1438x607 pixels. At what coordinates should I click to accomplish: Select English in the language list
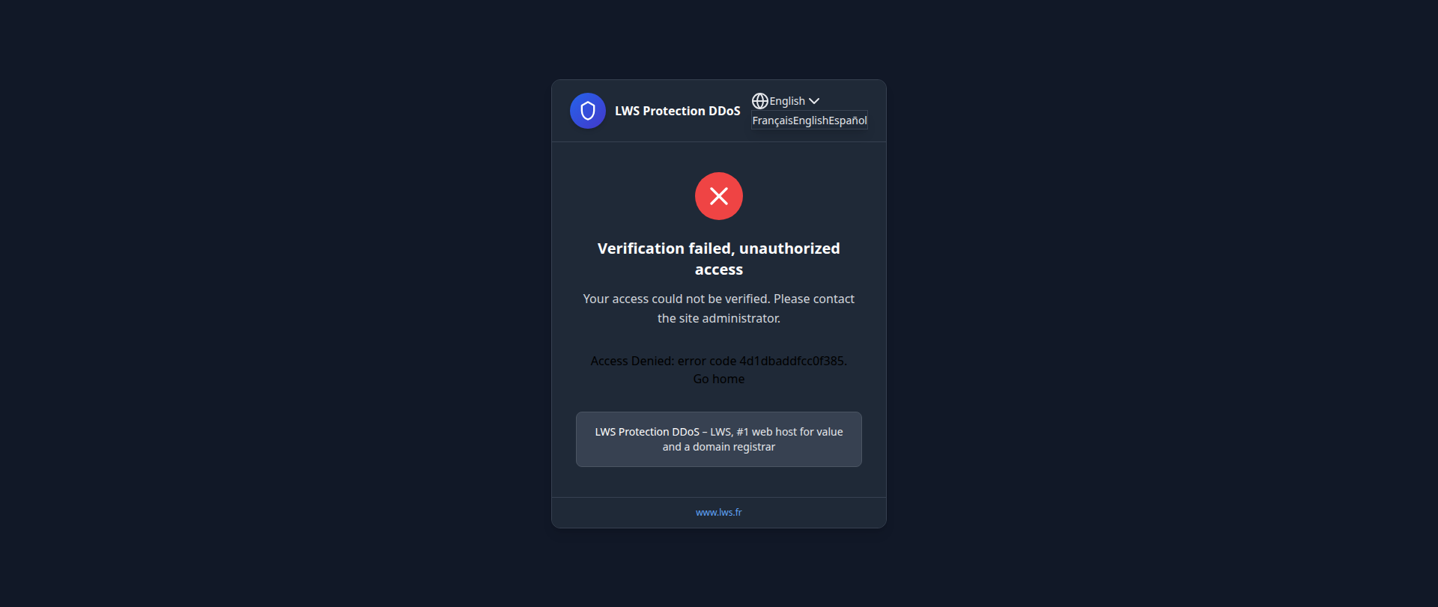[810, 121]
